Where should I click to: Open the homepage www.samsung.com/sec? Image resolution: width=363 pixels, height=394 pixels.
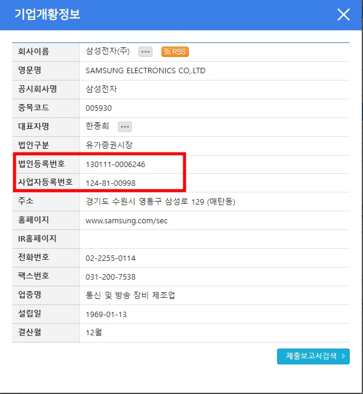click(x=126, y=221)
